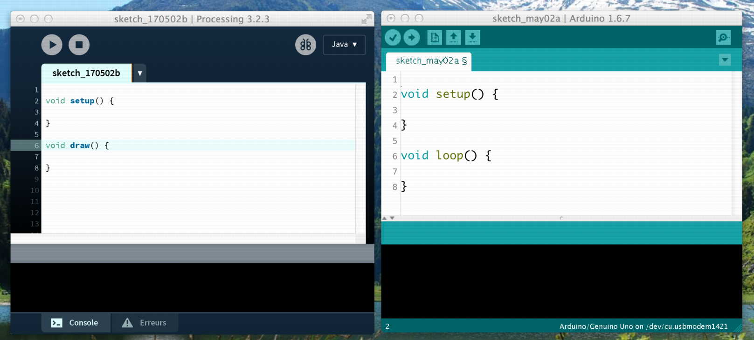Click the Console terminal icon

click(56, 323)
